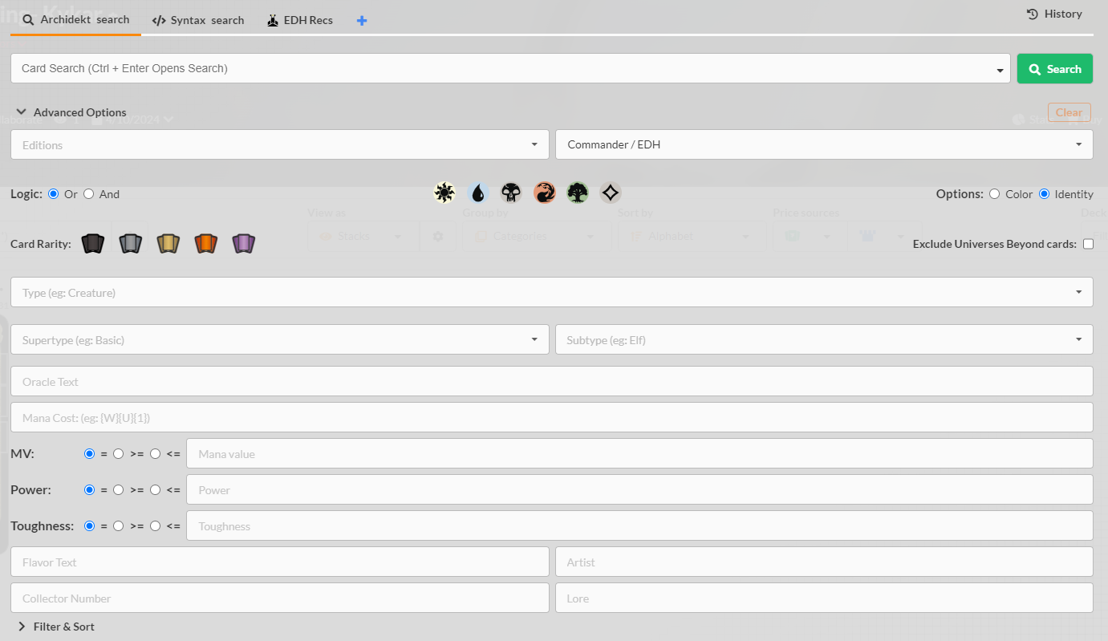1108x641 pixels.
Task: Click the Clear button
Action: click(1069, 112)
